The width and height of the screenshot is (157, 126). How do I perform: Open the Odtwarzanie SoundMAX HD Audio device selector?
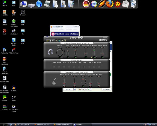click(77, 43)
